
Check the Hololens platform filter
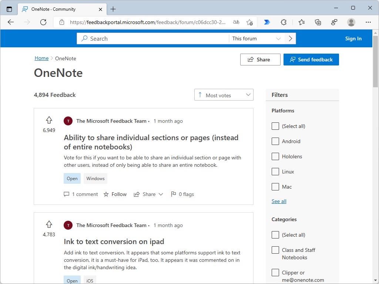275,156
